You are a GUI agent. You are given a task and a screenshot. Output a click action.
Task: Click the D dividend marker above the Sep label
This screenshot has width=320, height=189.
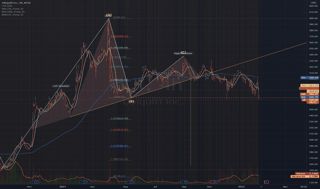point(186,182)
